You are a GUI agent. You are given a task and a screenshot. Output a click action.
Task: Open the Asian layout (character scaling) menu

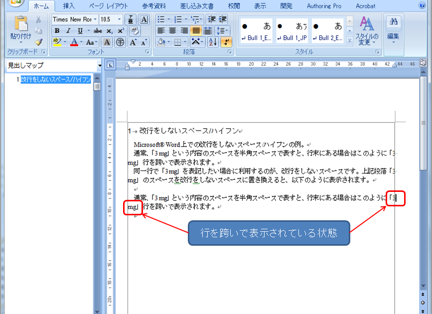197,42
